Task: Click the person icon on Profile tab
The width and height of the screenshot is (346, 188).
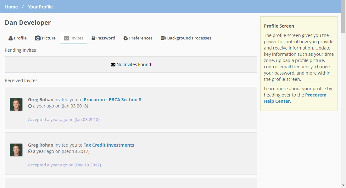Action: click(x=11, y=38)
